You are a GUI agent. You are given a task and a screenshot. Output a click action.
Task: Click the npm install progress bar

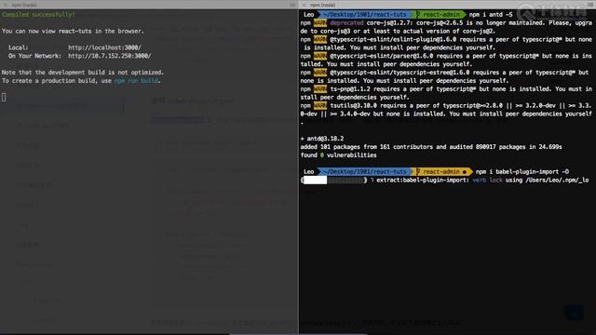334,180
